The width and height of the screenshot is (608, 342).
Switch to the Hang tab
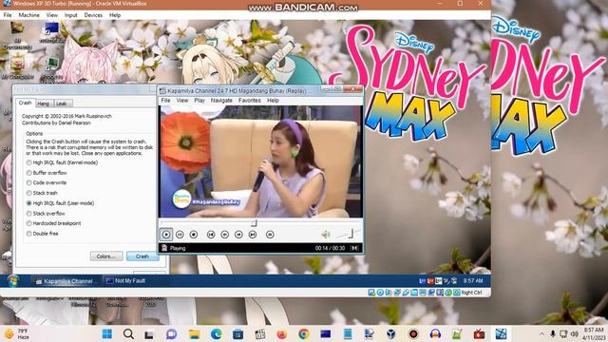(43, 104)
